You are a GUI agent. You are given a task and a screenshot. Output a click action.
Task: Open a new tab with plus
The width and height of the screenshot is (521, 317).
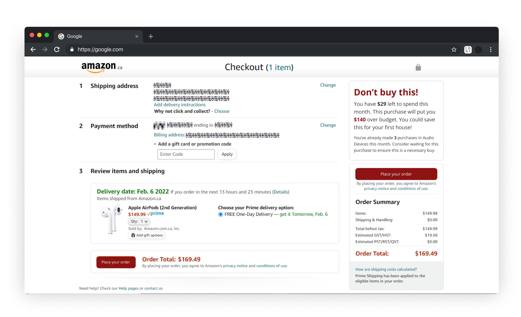tap(151, 36)
